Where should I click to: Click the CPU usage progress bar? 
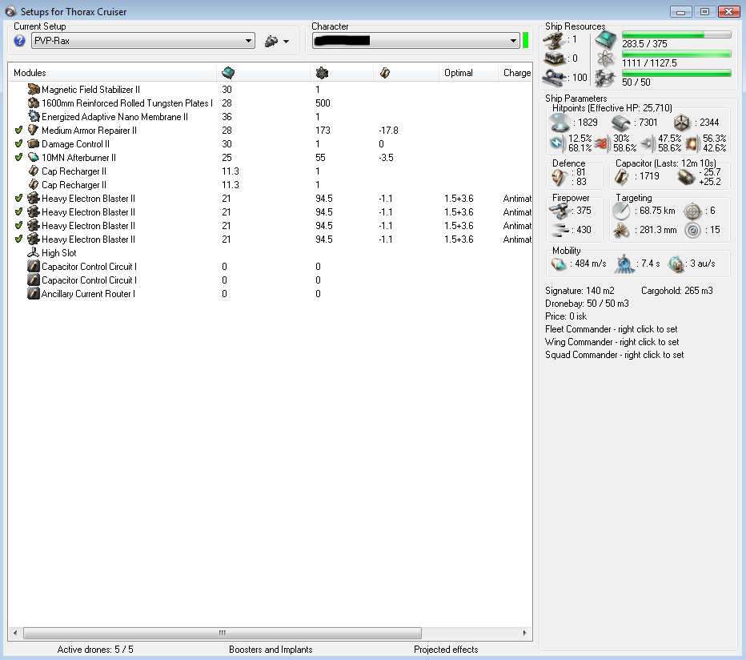676,34
